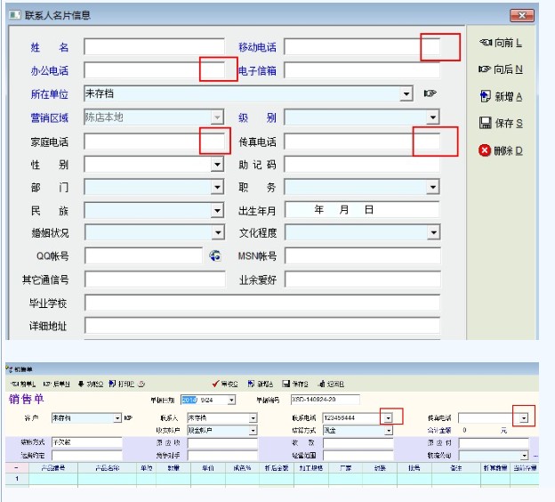555x502 pixels.
Task: Expand the 性别 dropdown
Action: 217,164
